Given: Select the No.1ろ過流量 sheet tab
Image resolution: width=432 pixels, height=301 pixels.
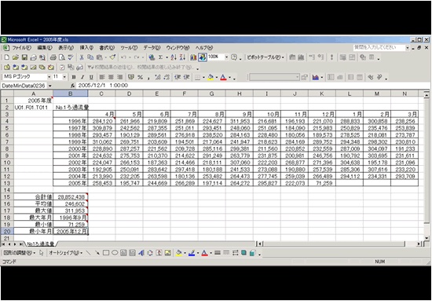Looking at the screenshot, I should [x=40, y=244].
